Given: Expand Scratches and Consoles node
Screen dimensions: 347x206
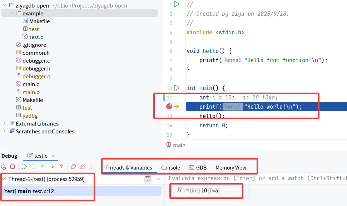Looking at the screenshot, I should [x=4, y=131].
